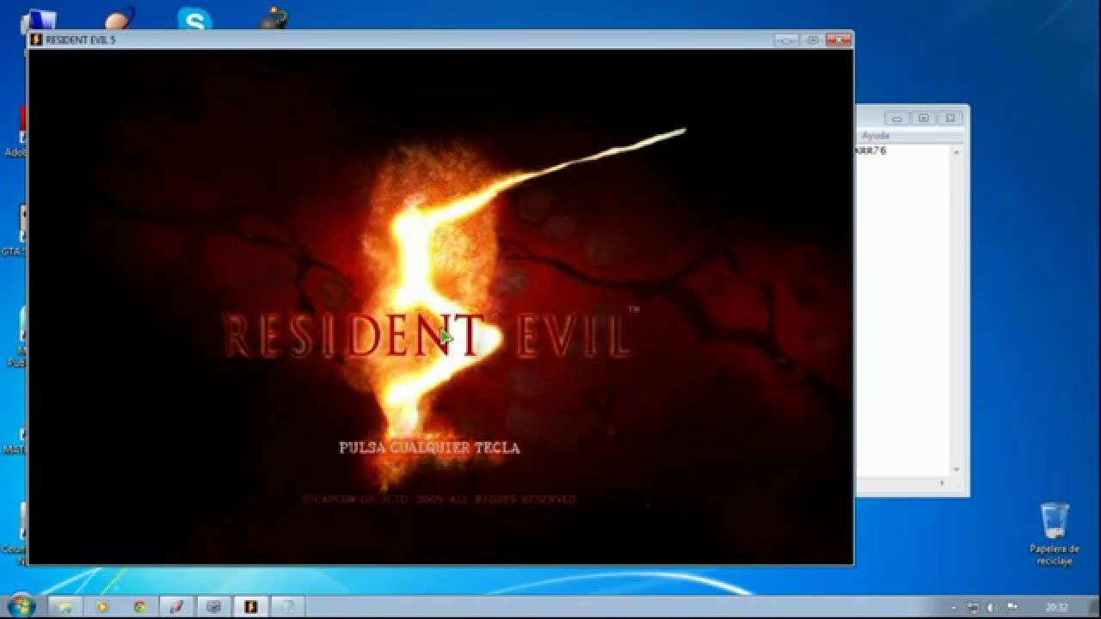This screenshot has width=1101, height=619.
Task: Click the Notepad scrollbar down arrow
Action: (x=956, y=469)
